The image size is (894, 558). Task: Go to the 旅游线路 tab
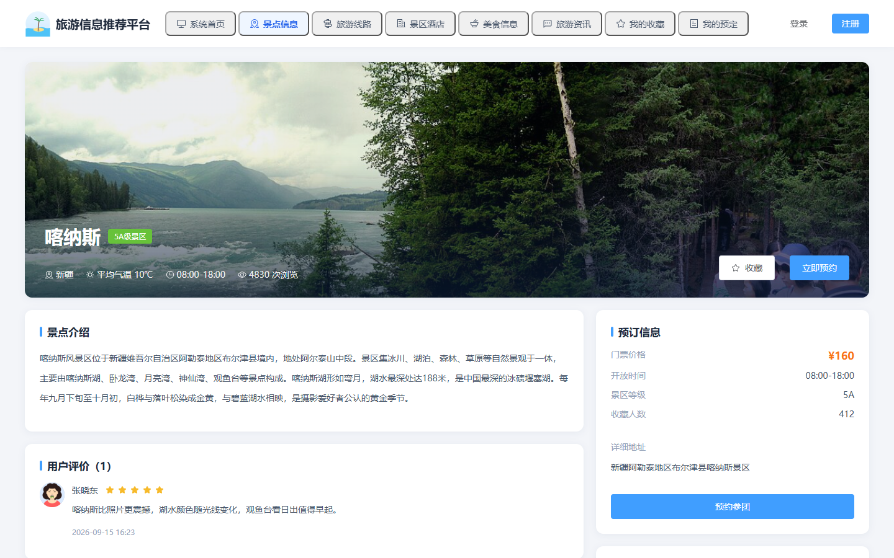pyautogui.click(x=347, y=24)
